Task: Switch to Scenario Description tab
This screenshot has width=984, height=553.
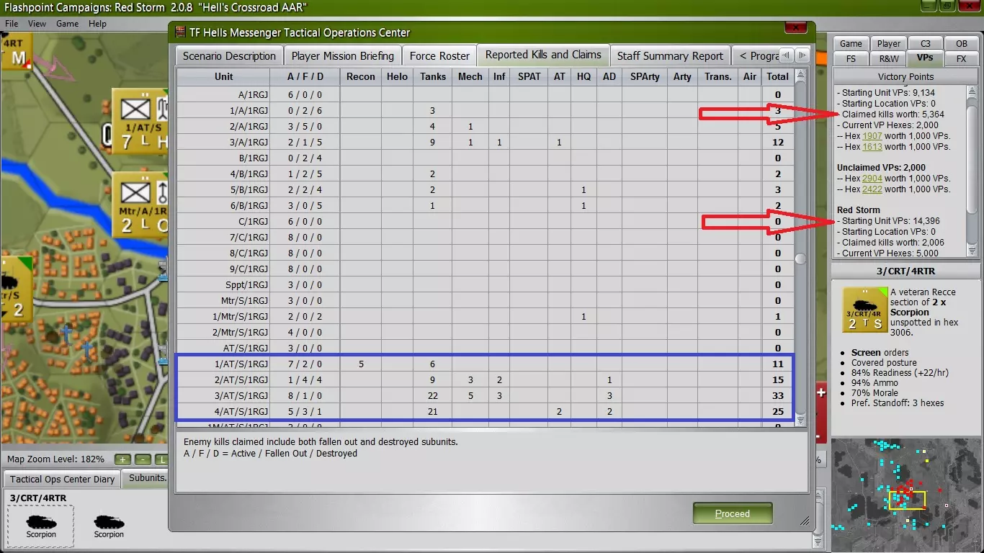Action: (229, 55)
